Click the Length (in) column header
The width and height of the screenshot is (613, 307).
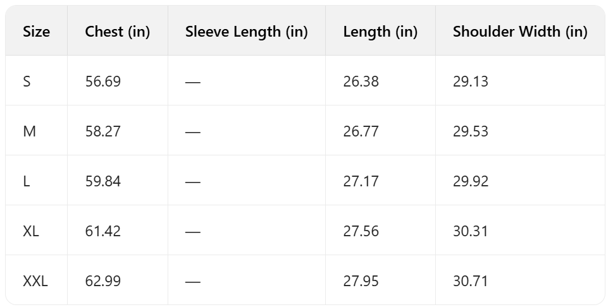click(x=380, y=32)
